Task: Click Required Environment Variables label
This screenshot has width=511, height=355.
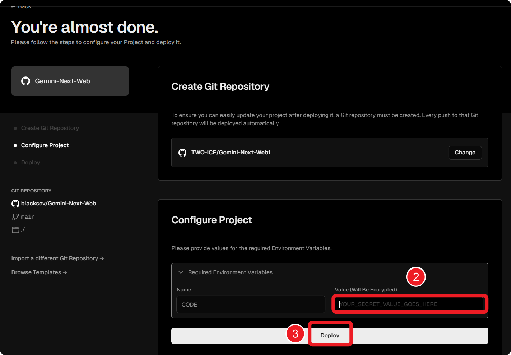Action: pos(230,272)
